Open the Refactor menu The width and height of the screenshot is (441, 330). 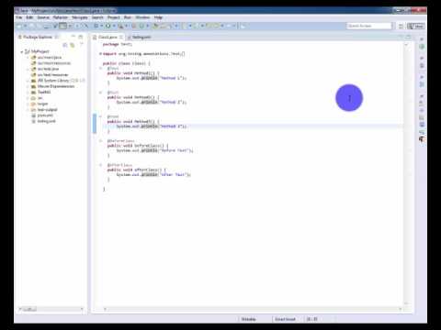60,17
